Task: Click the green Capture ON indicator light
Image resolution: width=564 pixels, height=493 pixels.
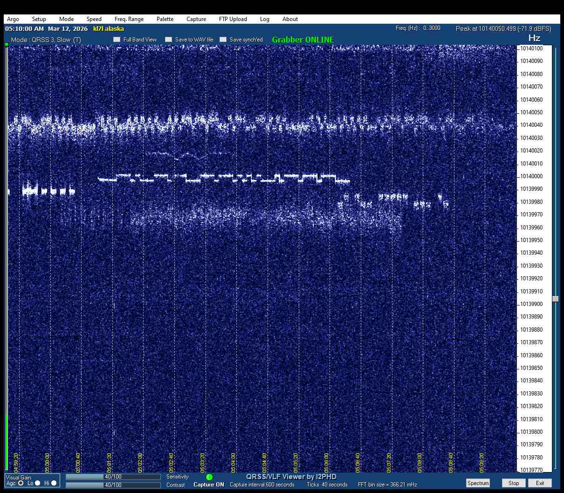Action: 209,477
